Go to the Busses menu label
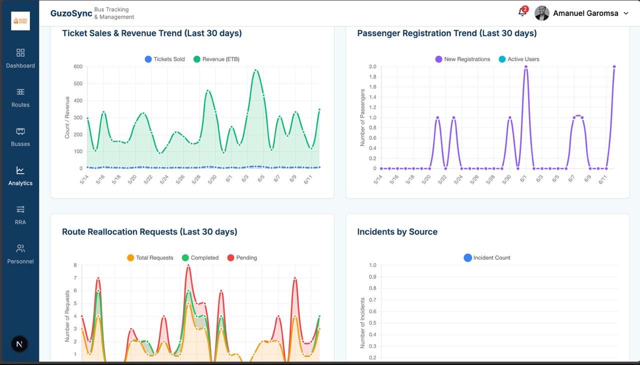Image resolution: width=640 pixels, height=365 pixels. click(20, 144)
